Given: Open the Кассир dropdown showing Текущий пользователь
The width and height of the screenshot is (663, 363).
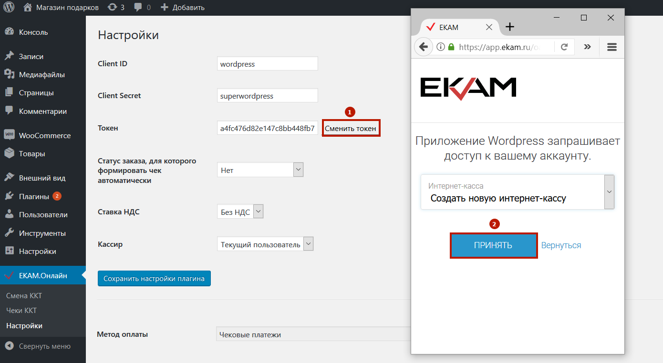Looking at the screenshot, I should tap(265, 244).
